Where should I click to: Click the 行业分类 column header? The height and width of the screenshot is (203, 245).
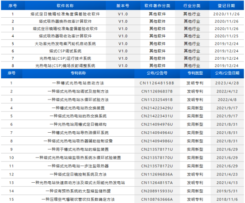point(192,6)
